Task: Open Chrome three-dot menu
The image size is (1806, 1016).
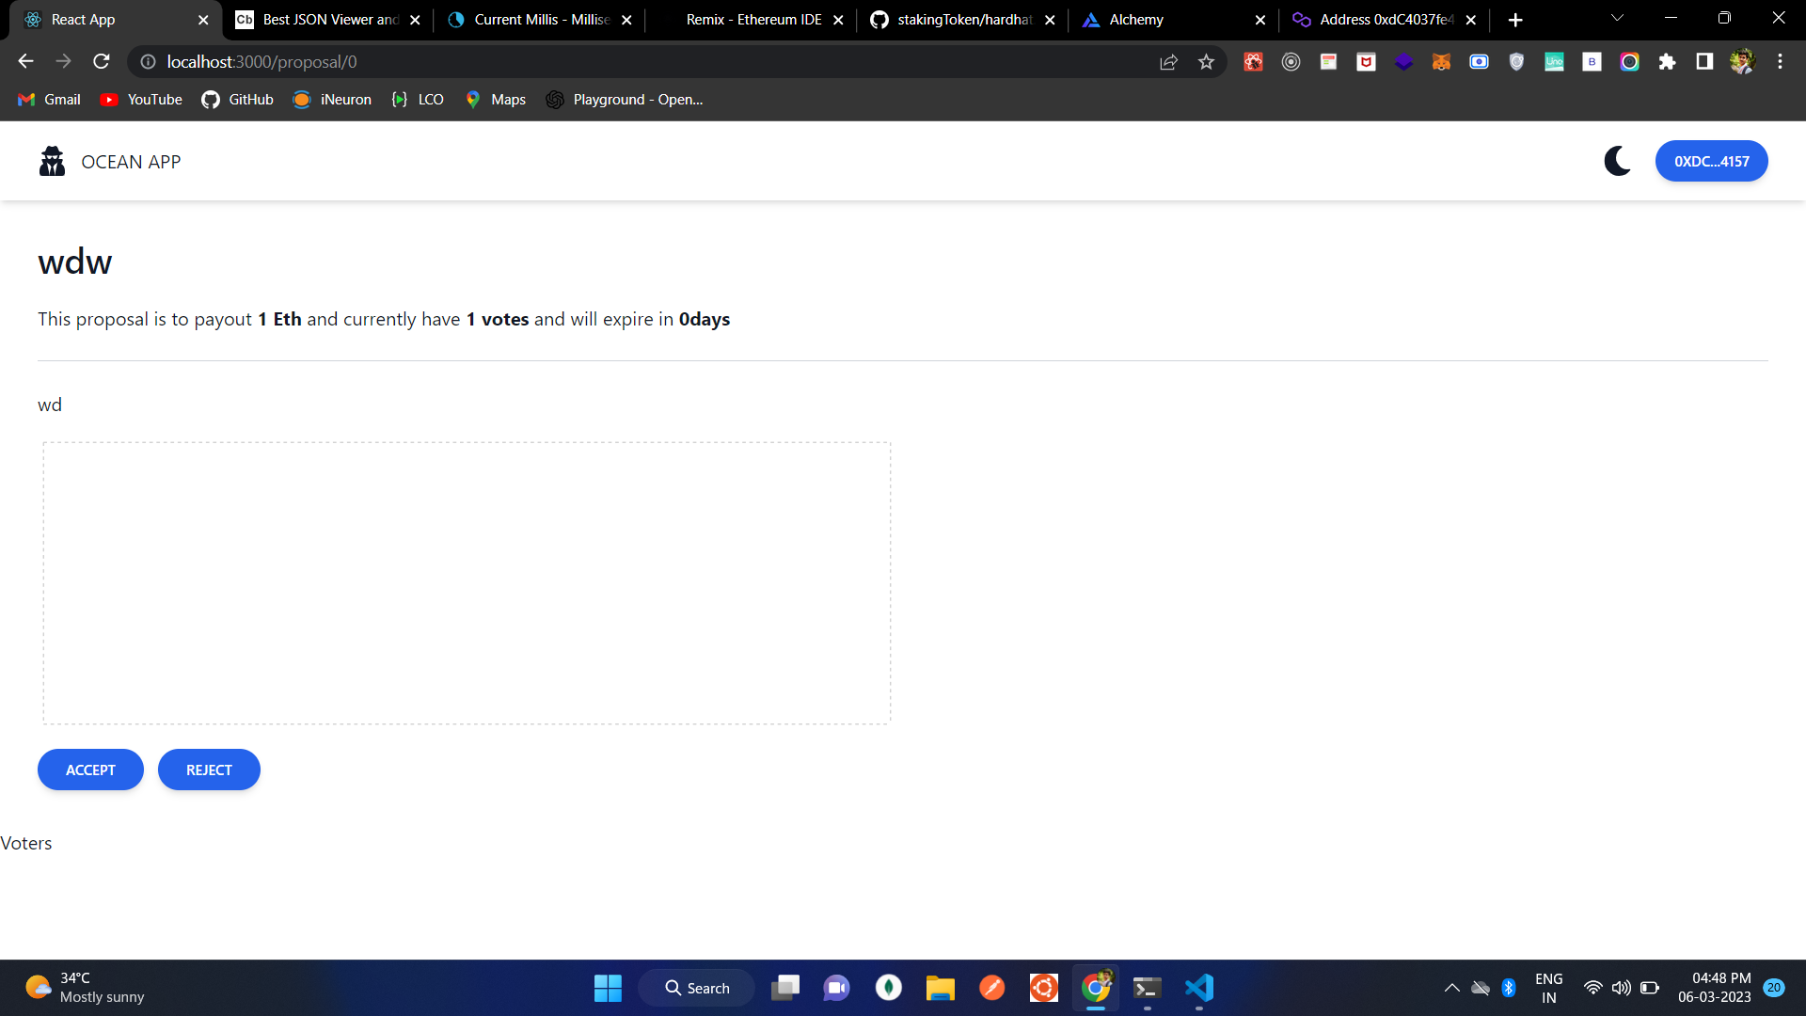Action: (x=1780, y=62)
